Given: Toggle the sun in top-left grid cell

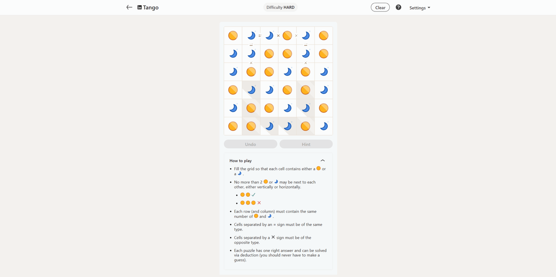Looking at the screenshot, I should (x=233, y=35).
